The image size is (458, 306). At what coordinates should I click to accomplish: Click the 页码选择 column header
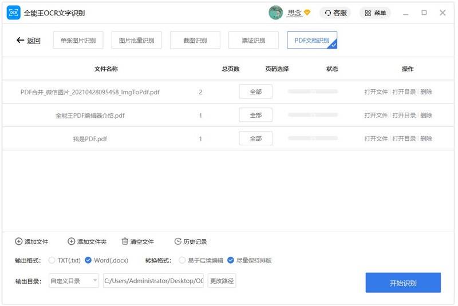coord(277,69)
